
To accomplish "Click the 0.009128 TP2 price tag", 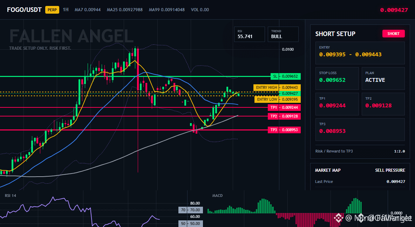I will point(290,116).
